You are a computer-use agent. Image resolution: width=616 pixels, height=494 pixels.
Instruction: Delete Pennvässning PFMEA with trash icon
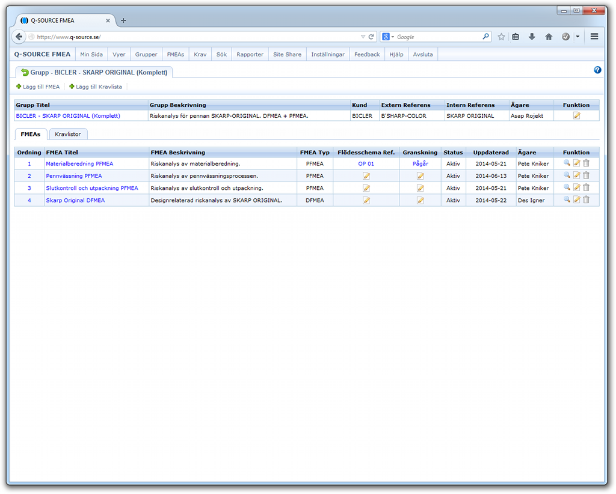pos(586,175)
